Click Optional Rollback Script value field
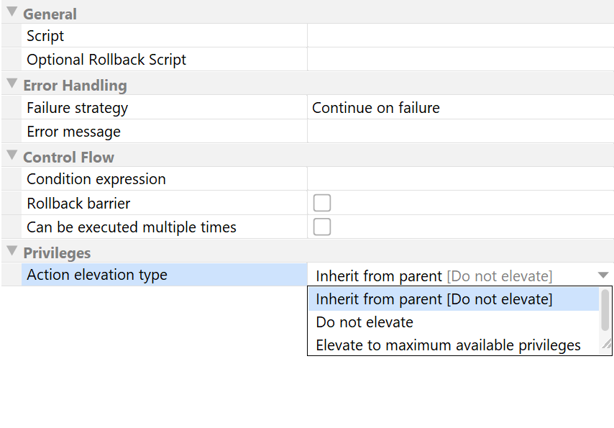This screenshot has height=428, width=614. pyautogui.click(x=460, y=60)
